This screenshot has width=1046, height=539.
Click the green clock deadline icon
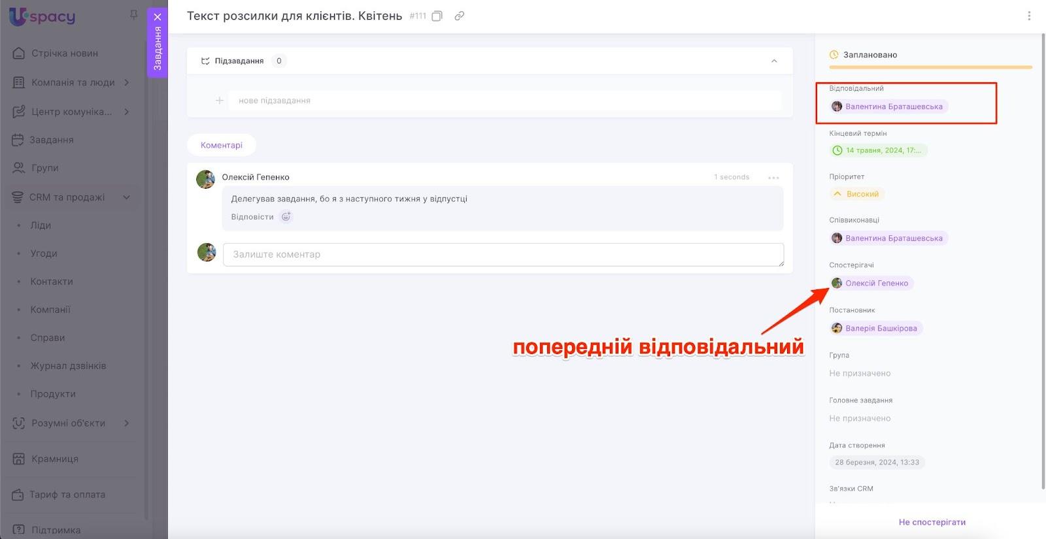837,150
